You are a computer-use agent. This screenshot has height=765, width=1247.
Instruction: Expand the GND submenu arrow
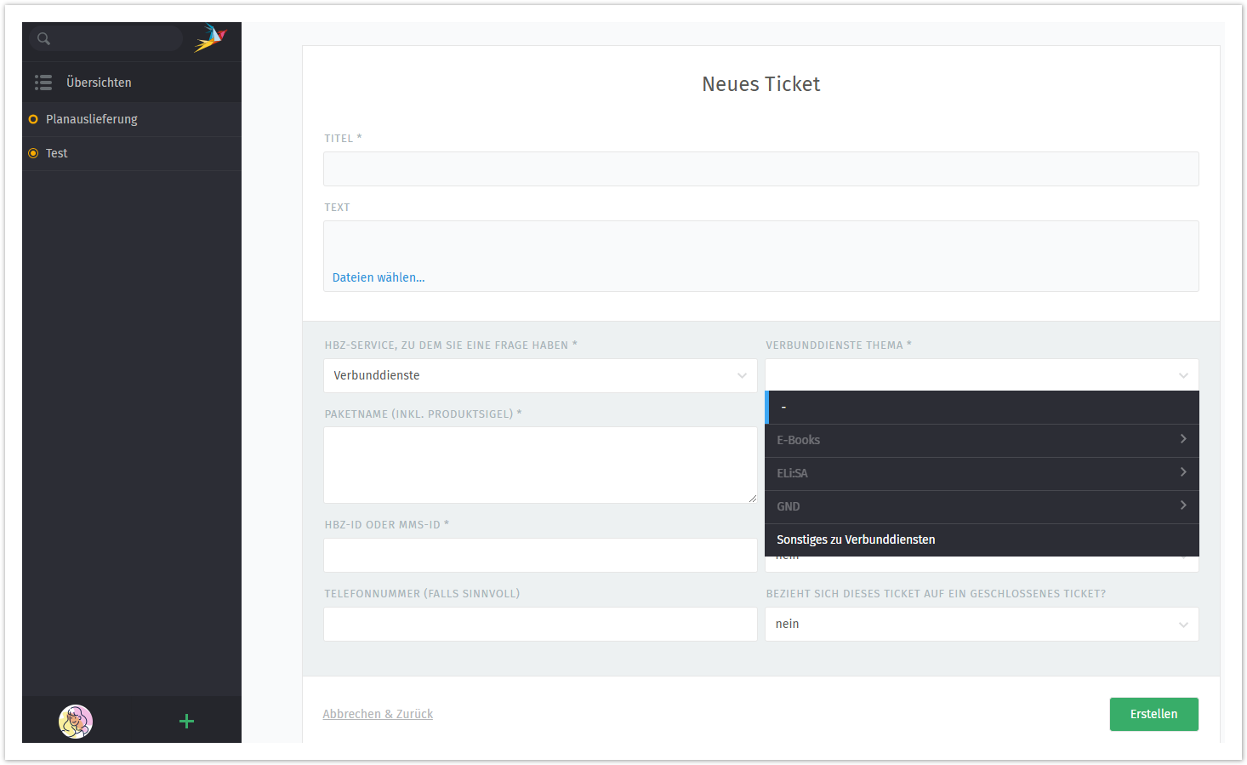point(1182,505)
